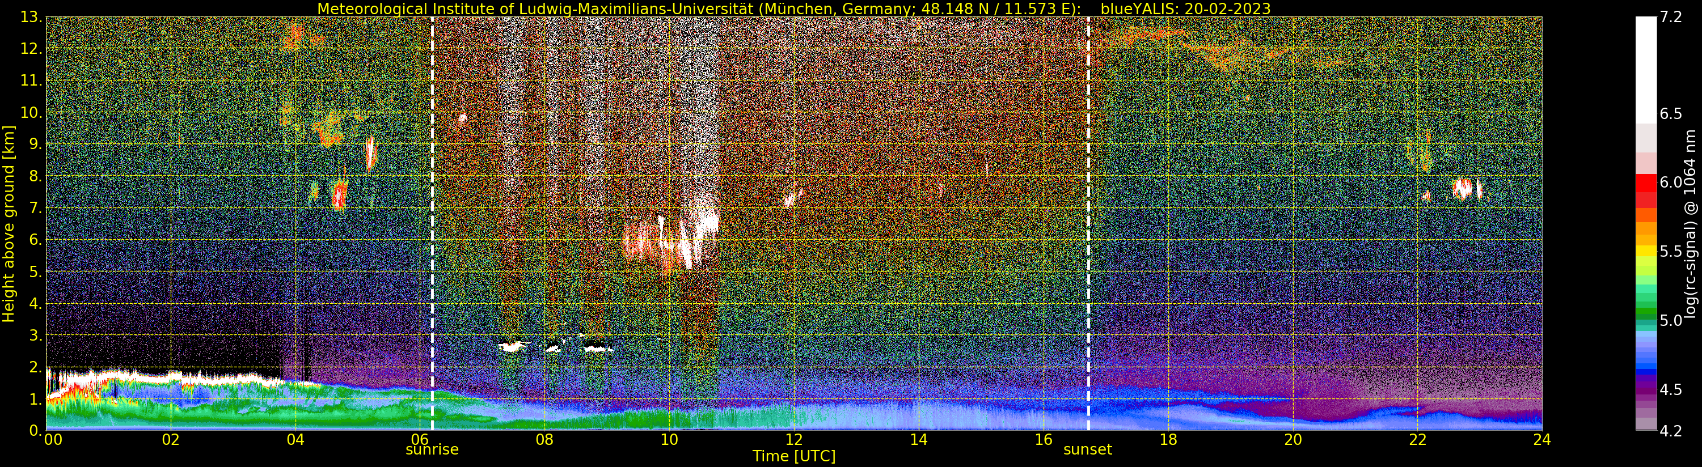
Task: Click the '12.' height tick label
Action: coord(31,48)
